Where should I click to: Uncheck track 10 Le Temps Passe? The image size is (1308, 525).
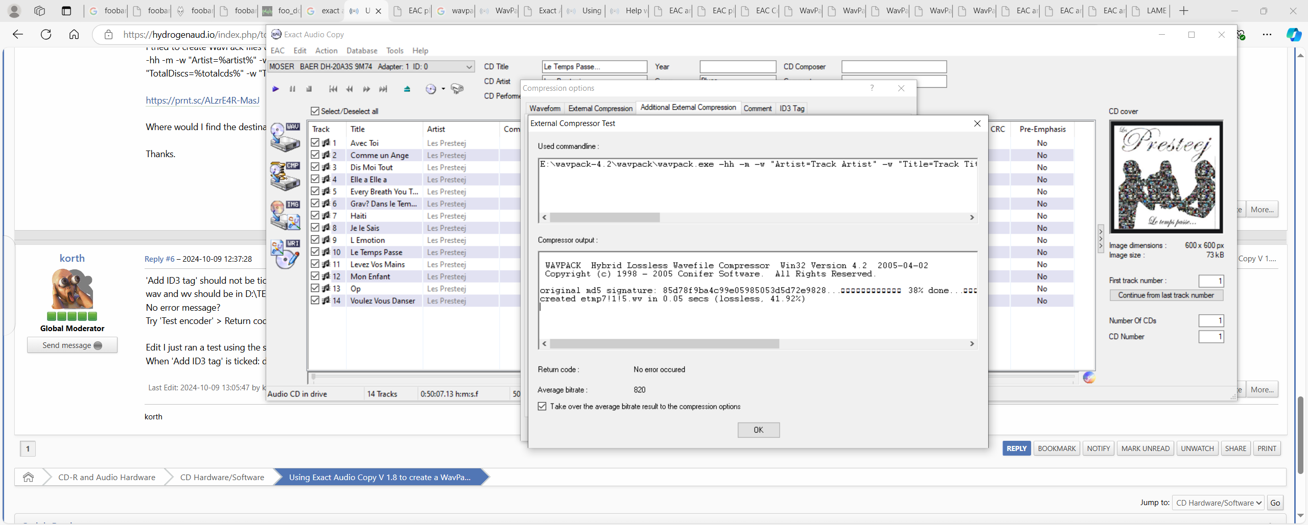tap(315, 252)
